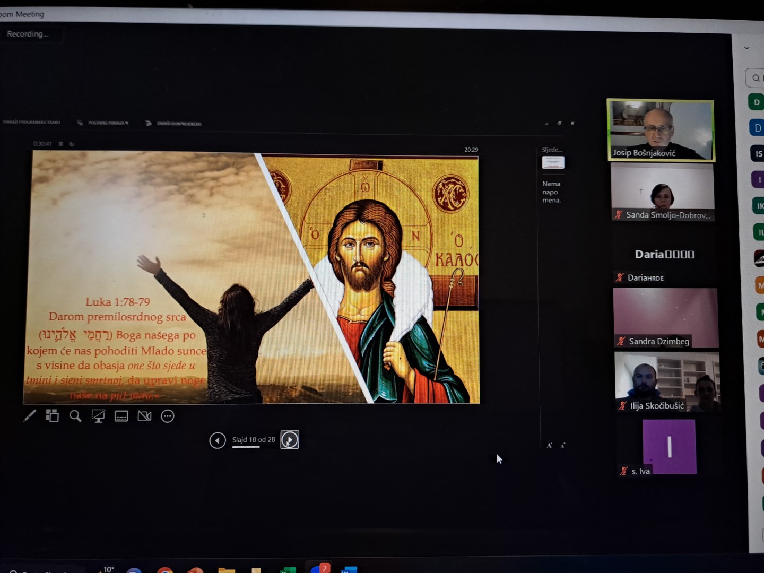Image resolution: width=764 pixels, height=573 pixels.
Task: Toggle the presenter camera icon
Action: click(x=144, y=416)
